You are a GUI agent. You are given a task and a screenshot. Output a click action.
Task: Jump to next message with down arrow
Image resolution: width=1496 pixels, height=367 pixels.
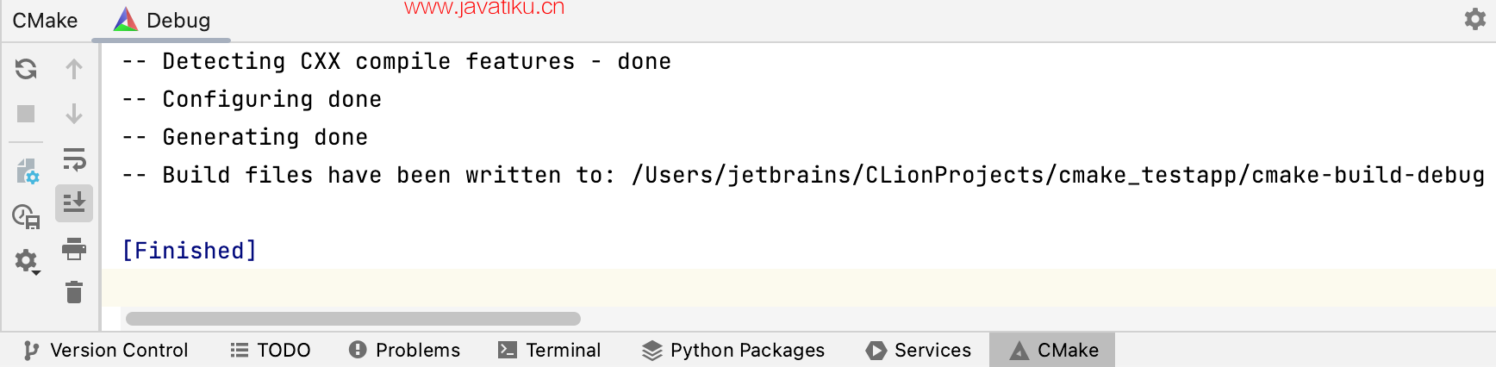click(74, 114)
